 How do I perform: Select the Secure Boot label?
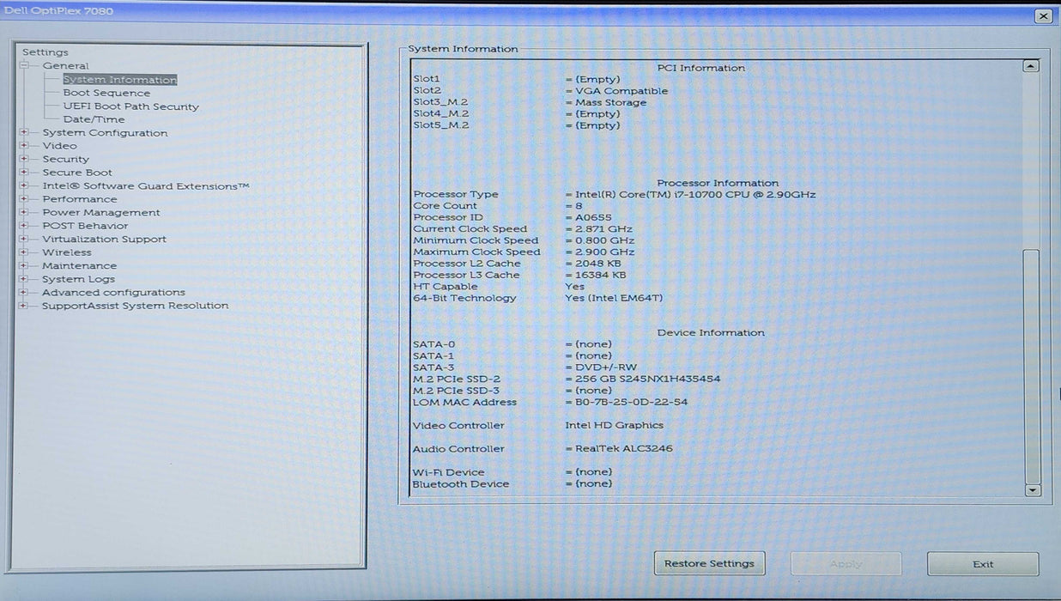pyautogui.click(x=77, y=173)
